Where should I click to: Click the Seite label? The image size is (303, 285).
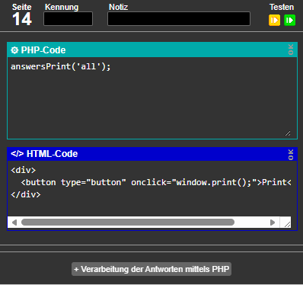click(22, 7)
